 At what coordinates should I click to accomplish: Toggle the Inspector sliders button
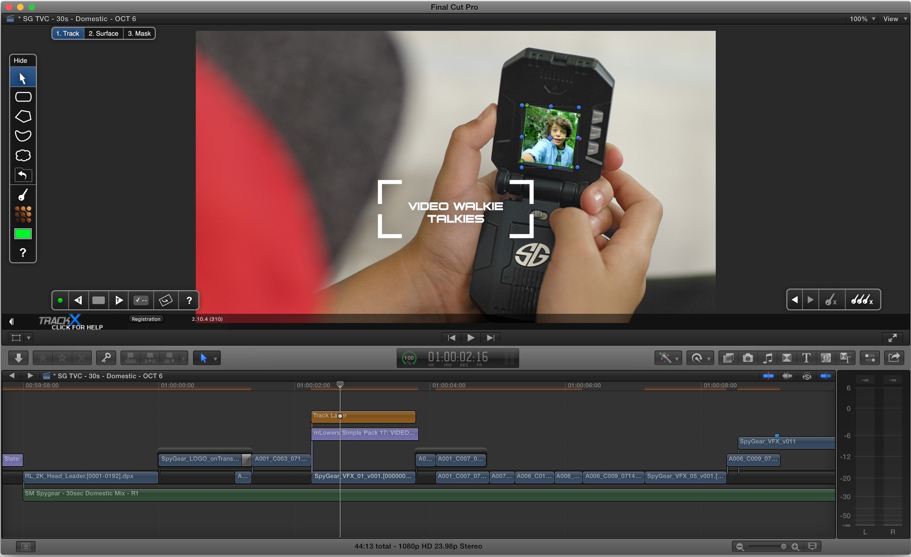tap(869, 358)
